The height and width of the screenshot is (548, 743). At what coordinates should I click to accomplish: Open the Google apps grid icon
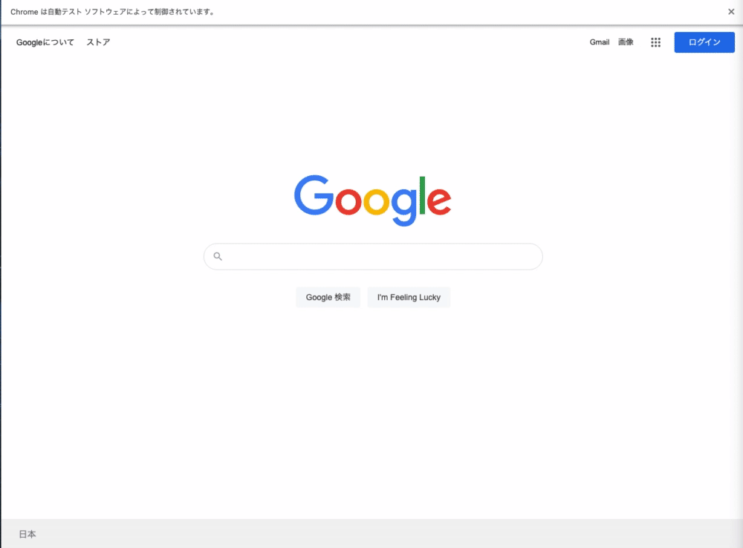point(655,42)
